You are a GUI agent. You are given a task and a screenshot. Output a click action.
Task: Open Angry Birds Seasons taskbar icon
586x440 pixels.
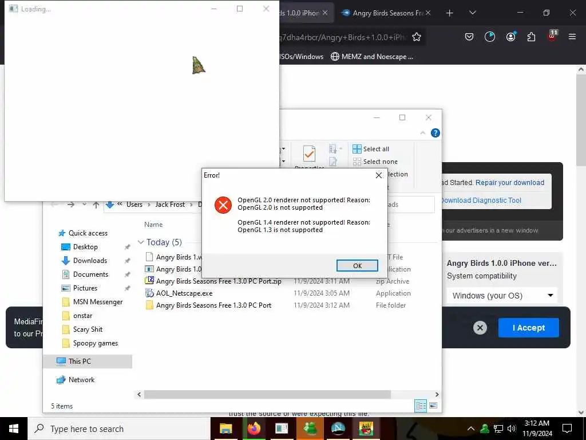coord(366,429)
